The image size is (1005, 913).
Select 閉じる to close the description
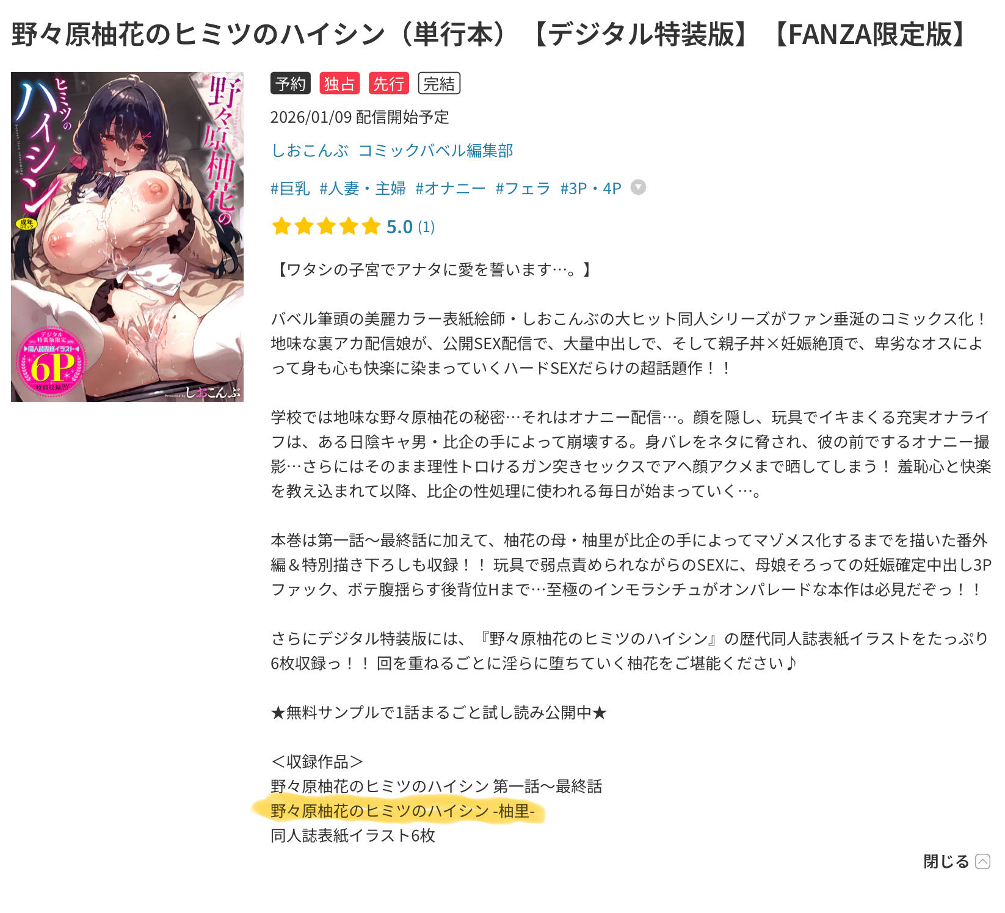[946, 861]
